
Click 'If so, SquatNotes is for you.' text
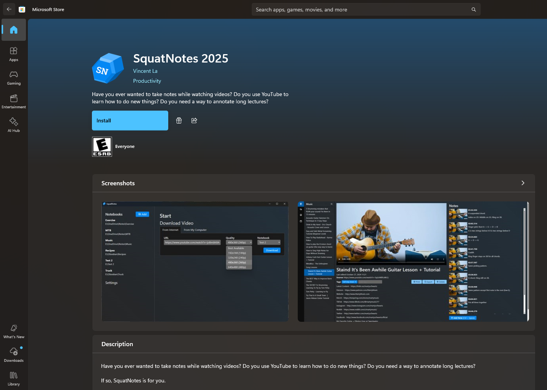point(133,380)
